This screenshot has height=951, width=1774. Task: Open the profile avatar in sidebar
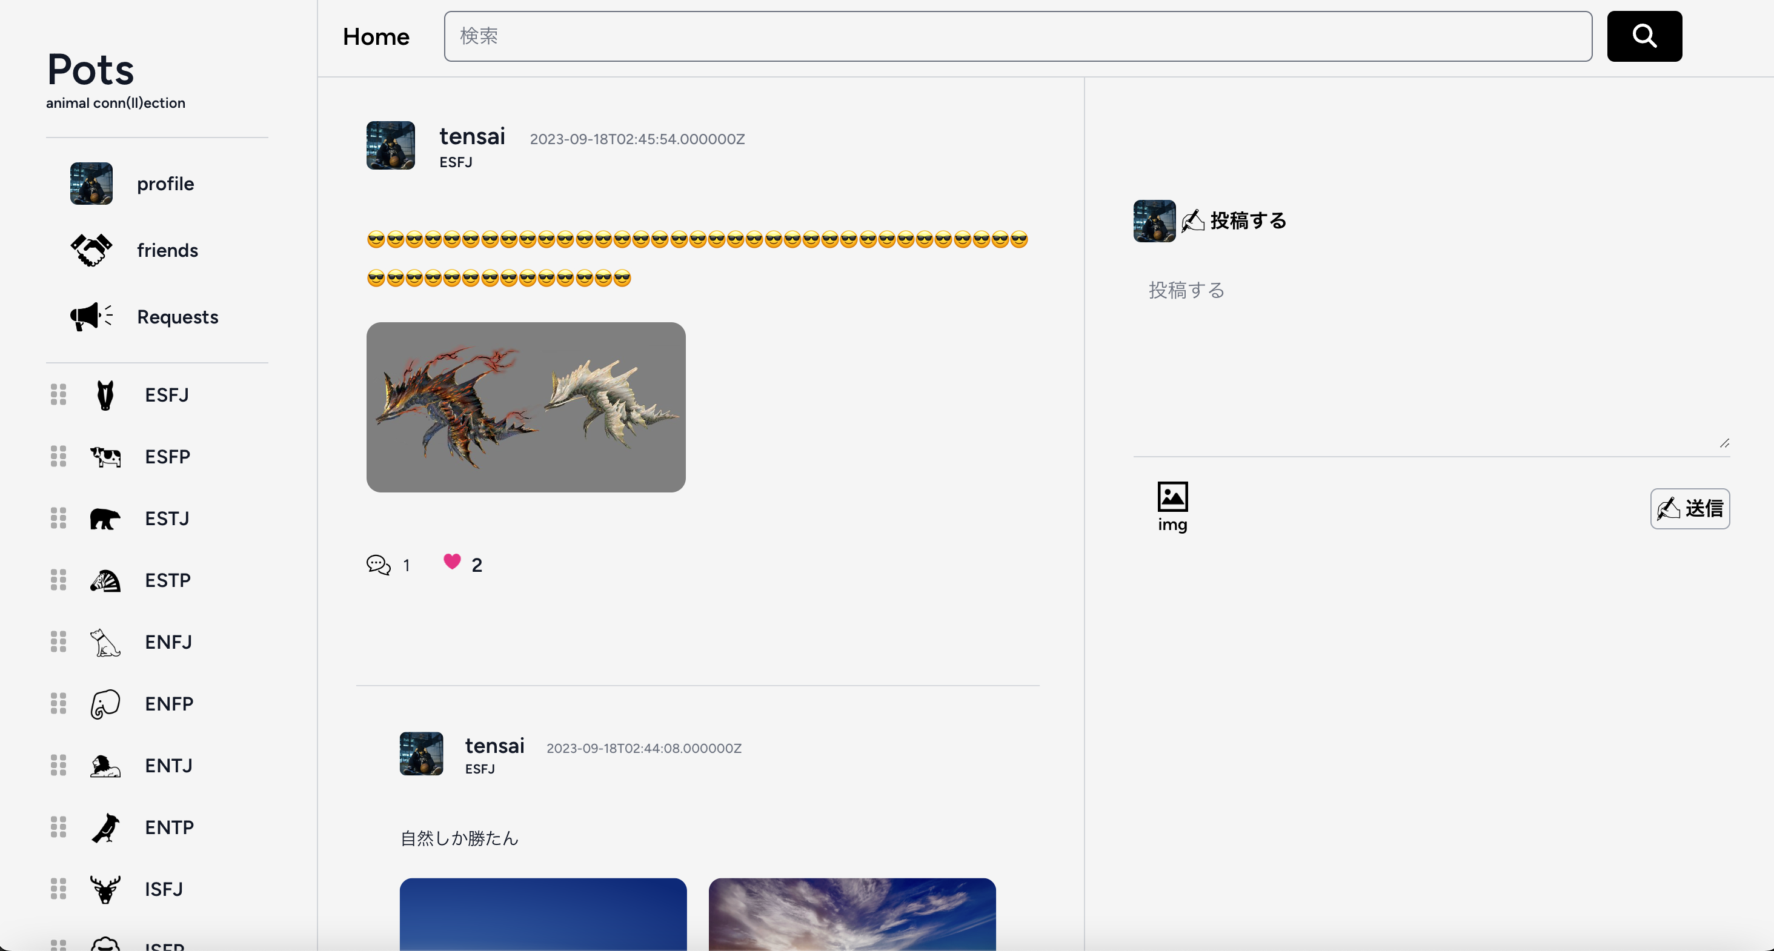tap(91, 184)
